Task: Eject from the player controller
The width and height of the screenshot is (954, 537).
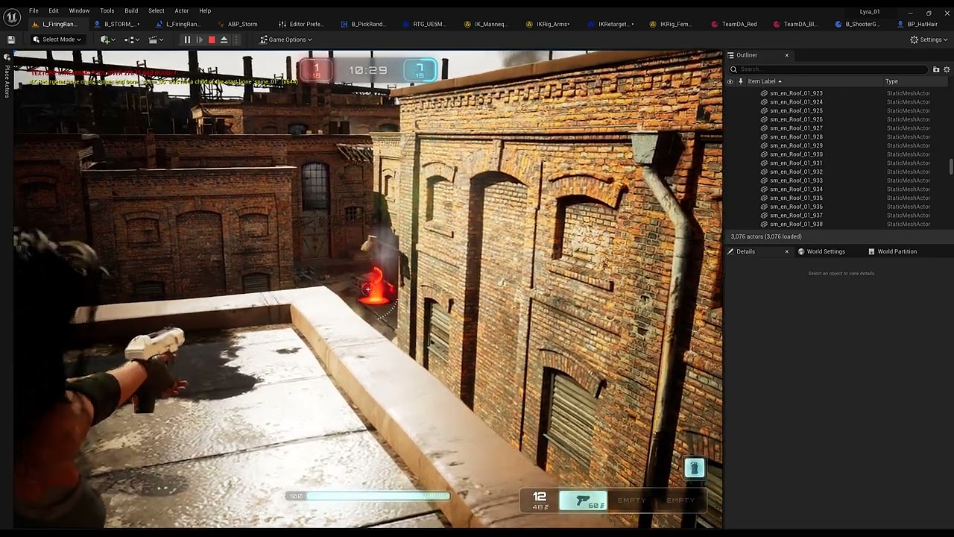Action: (x=224, y=40)
